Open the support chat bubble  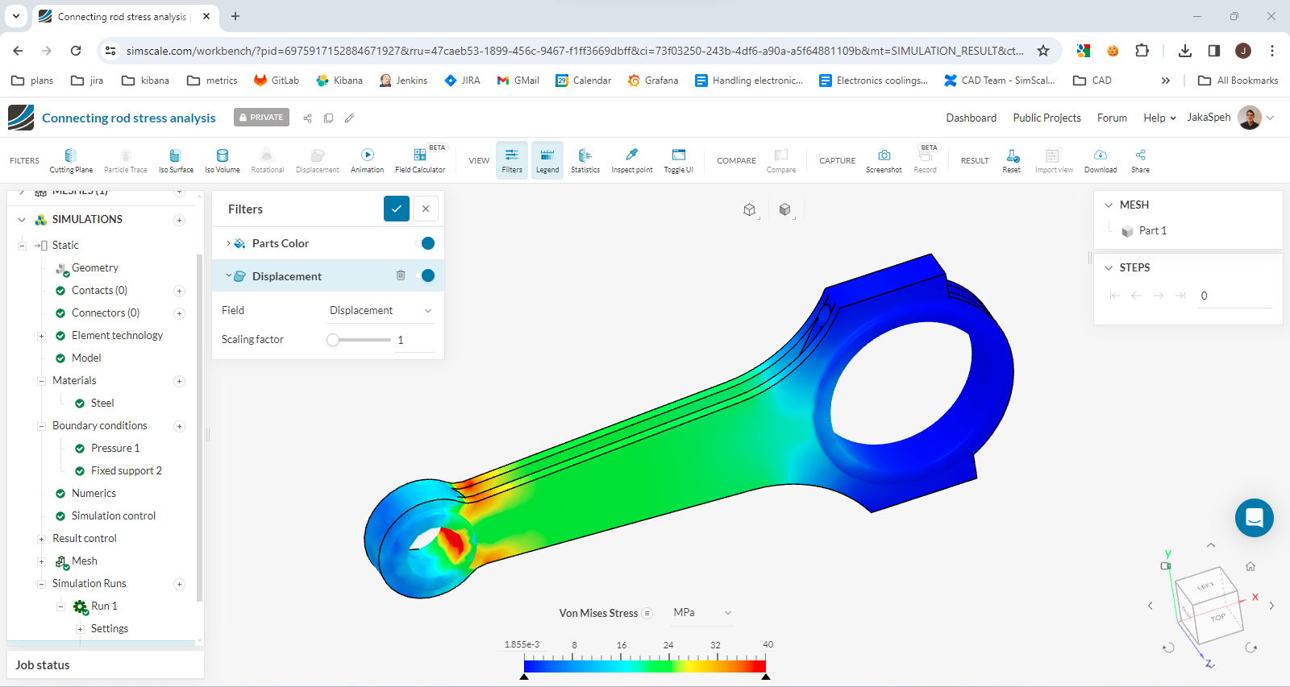click(x=1255, y=518)
